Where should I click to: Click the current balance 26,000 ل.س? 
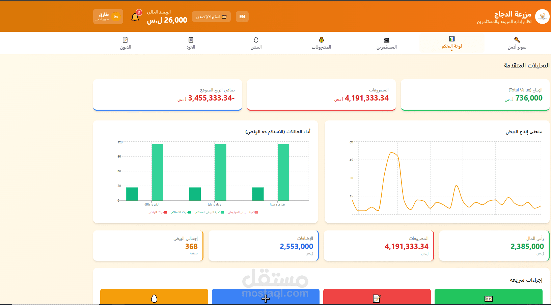point(167,20)
